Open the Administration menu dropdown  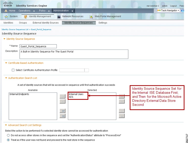point(72,11)
